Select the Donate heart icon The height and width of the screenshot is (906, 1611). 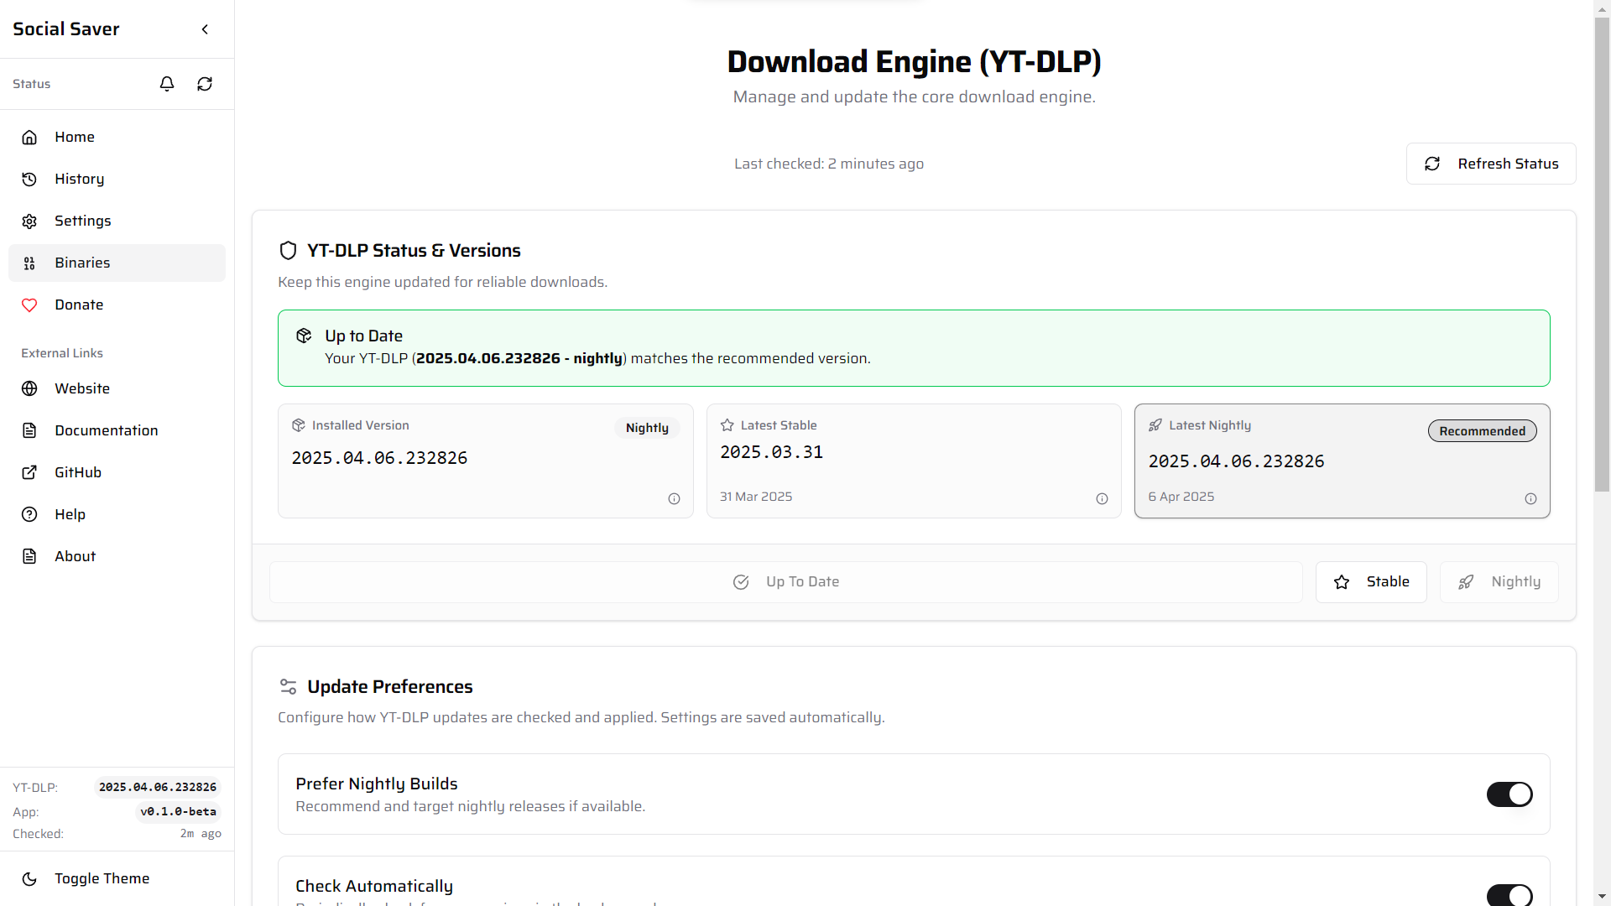point(29,305)
